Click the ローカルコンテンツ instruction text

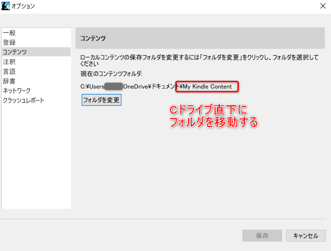(199, 60)
